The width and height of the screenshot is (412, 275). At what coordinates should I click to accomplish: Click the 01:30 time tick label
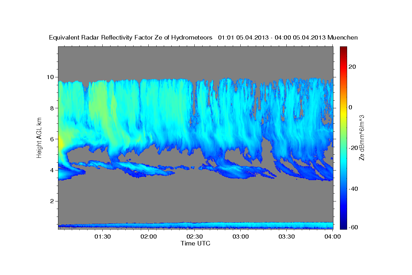102,236
